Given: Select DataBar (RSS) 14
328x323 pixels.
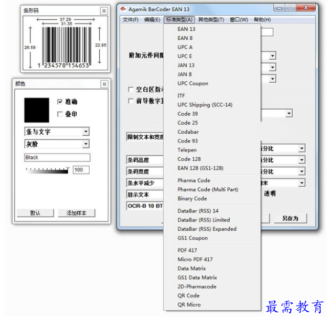Looking at the screenshot, I should pyautogui.click(x=212, y=211).
